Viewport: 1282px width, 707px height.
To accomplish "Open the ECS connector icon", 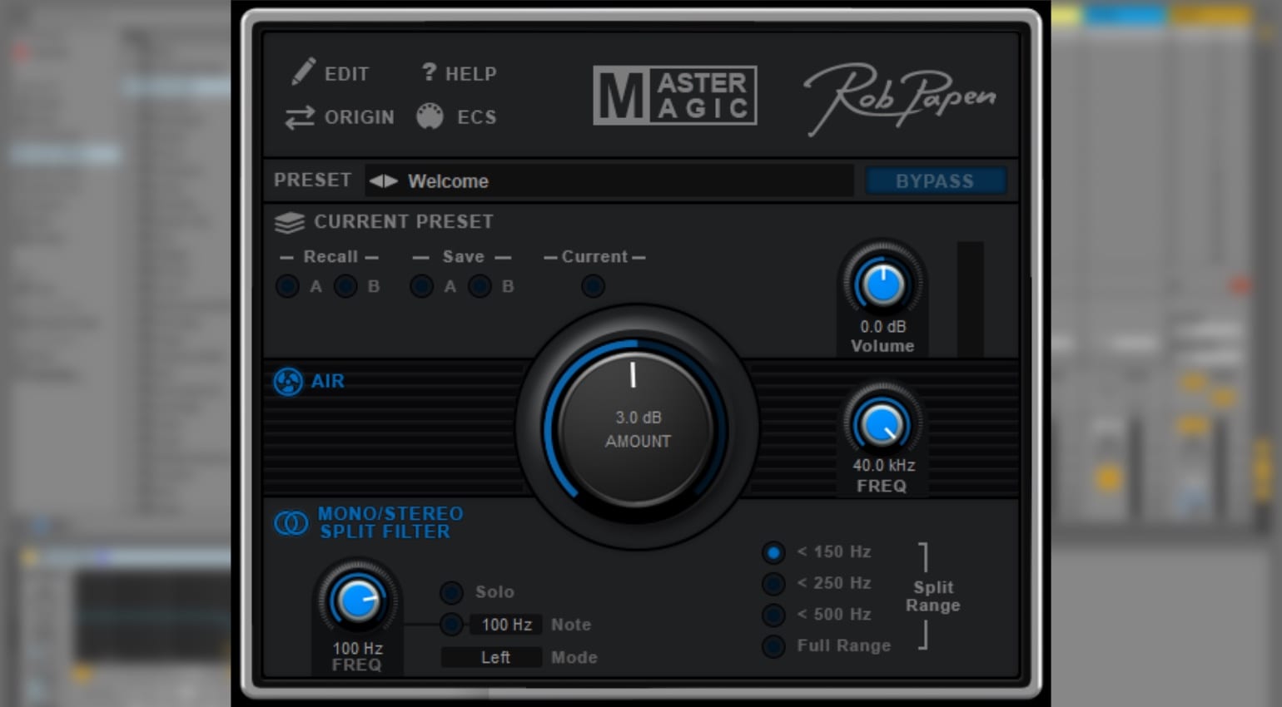I will pos(430,116).
